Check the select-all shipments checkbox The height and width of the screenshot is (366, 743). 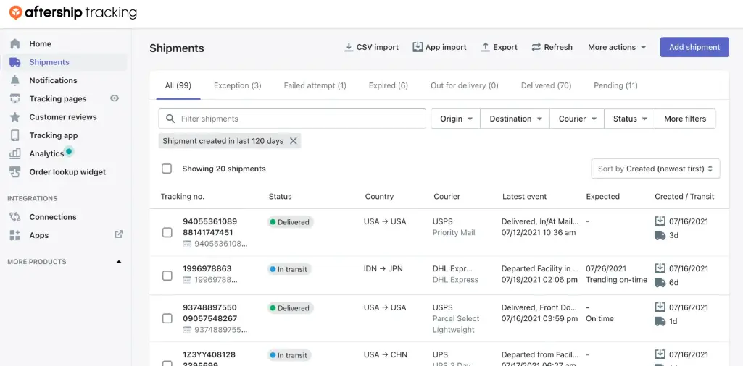click(166, 169)
